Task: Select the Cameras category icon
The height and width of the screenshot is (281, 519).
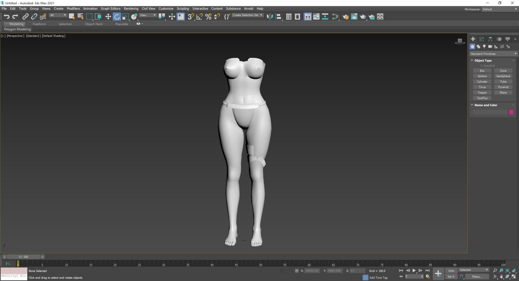Action: (490, 46)
